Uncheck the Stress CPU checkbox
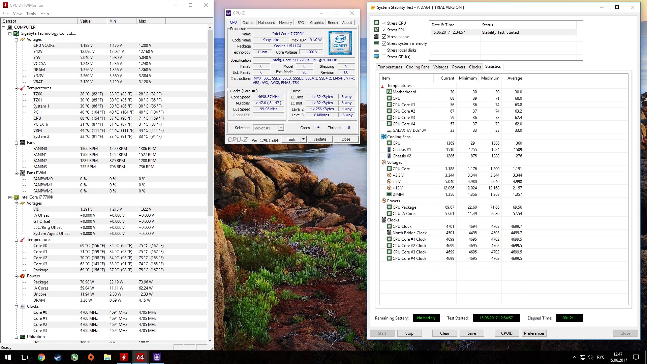 point(384,23)
